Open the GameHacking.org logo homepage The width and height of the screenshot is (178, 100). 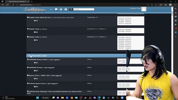(x=35, y=10)
